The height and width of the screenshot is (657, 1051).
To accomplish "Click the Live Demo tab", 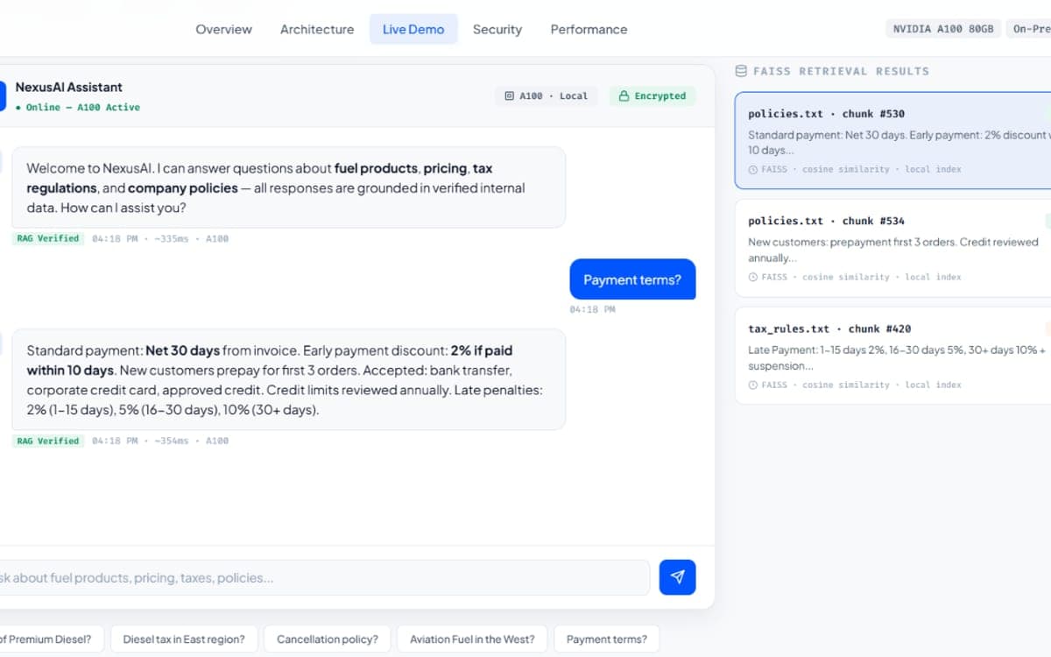I will [413, 29].
